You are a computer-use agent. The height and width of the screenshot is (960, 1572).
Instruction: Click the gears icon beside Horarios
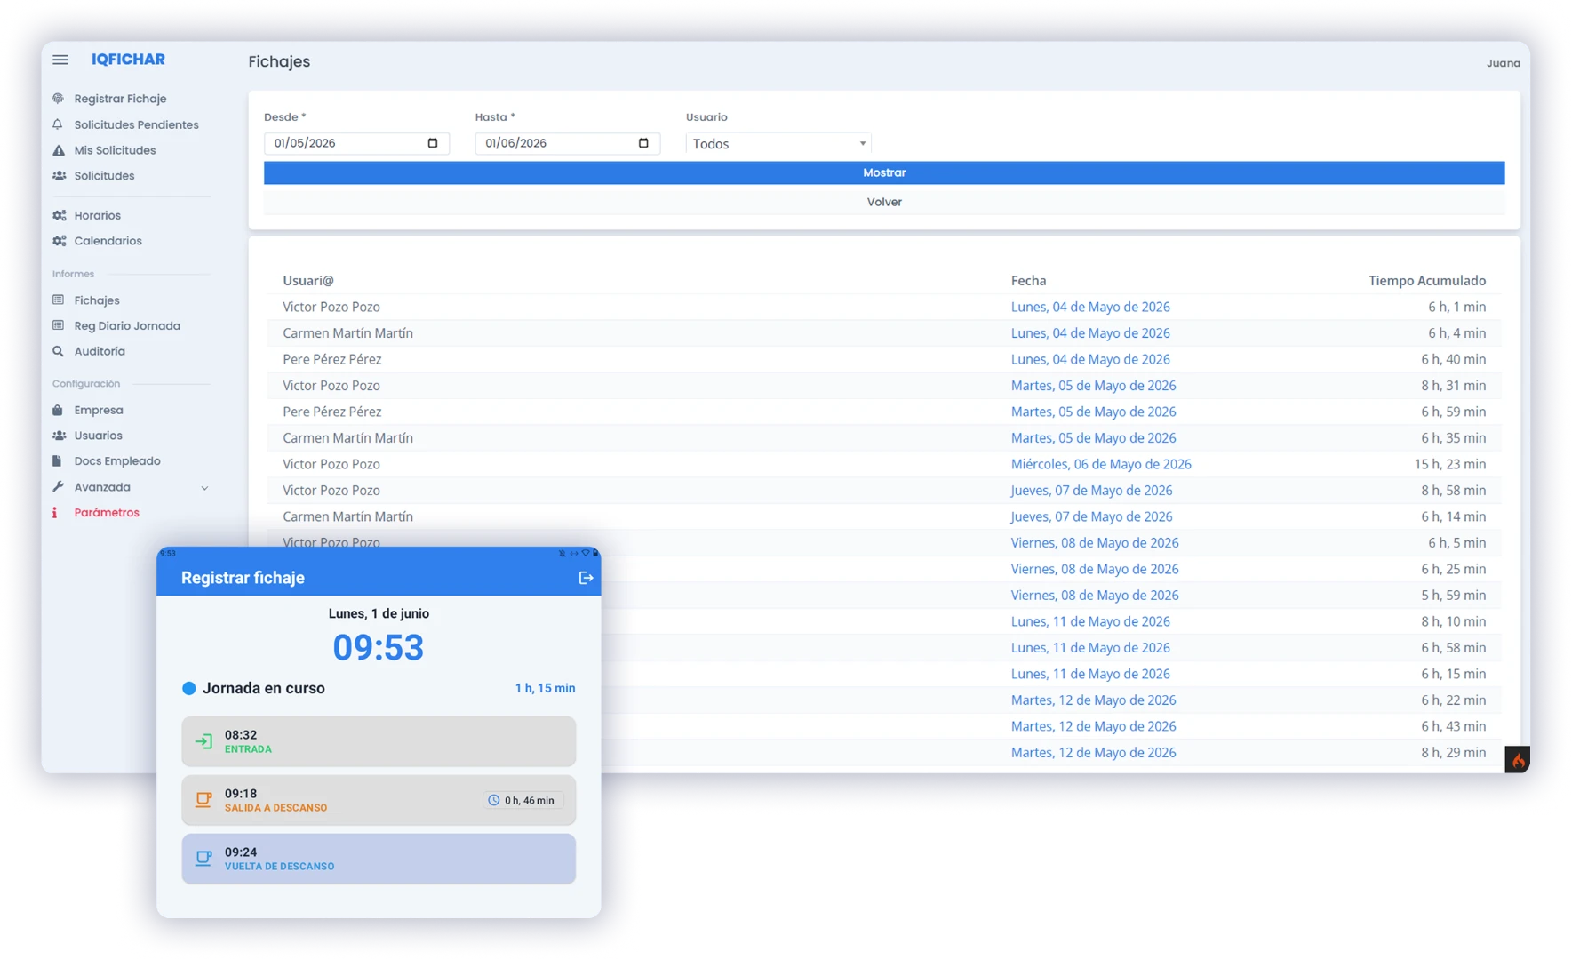pos(59,215)
